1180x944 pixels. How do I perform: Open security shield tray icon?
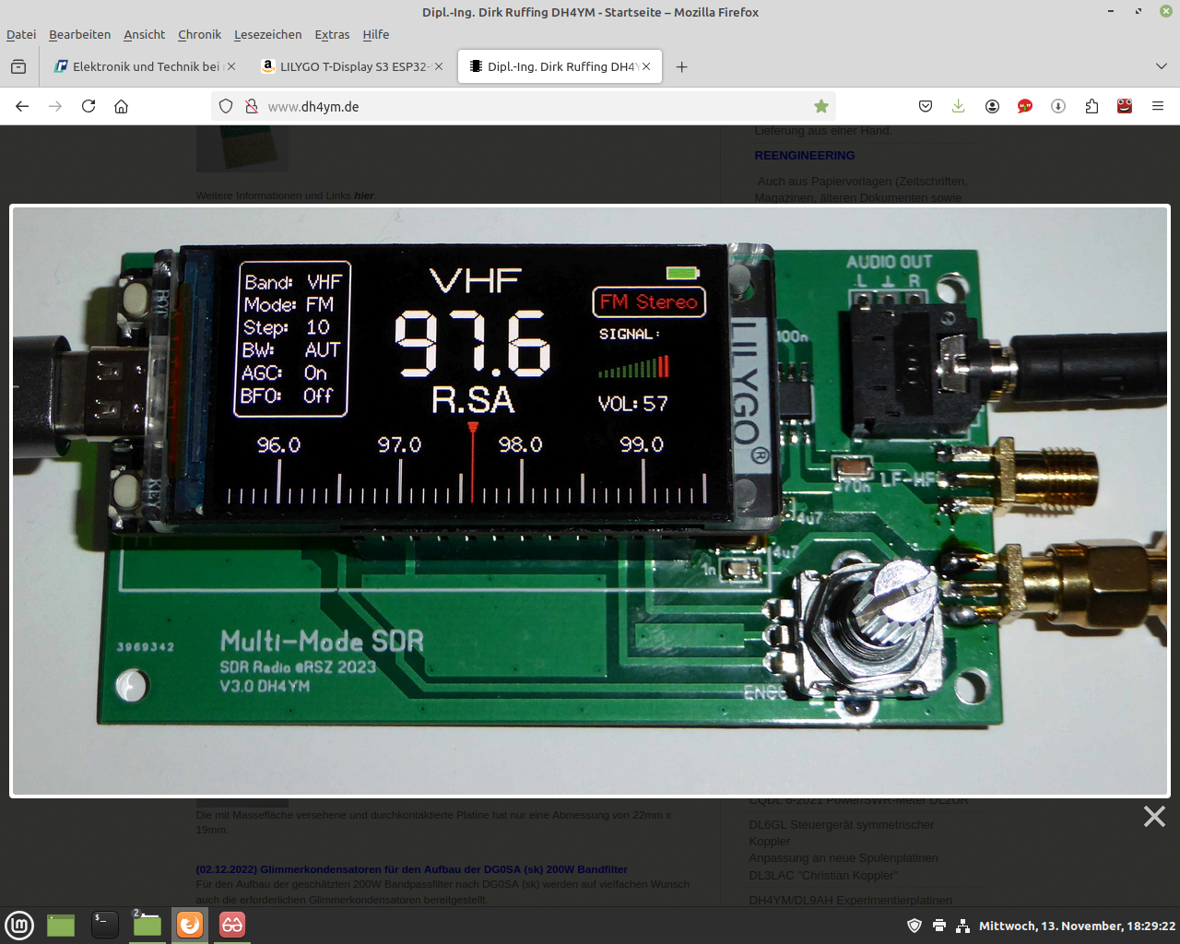[914, 926]
